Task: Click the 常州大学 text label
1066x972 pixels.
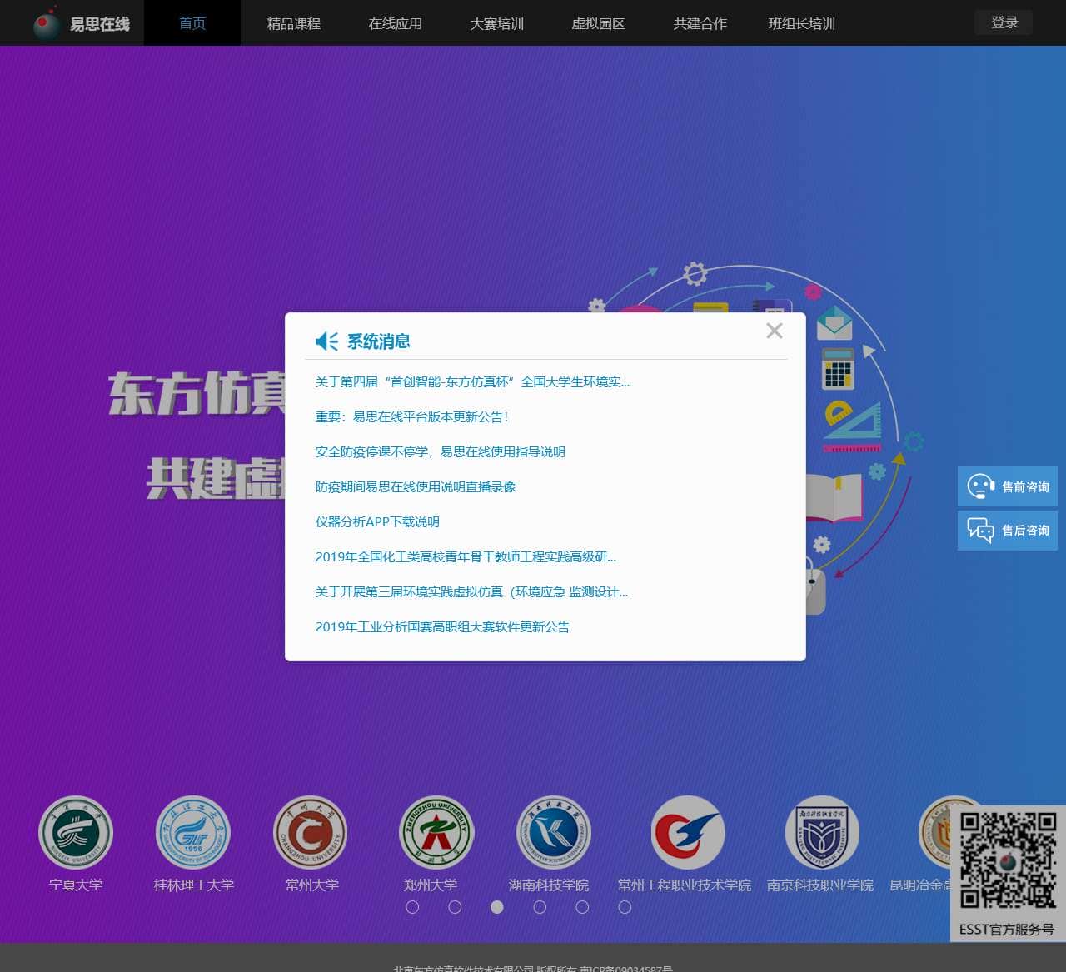Action: (x=312, y=885)
